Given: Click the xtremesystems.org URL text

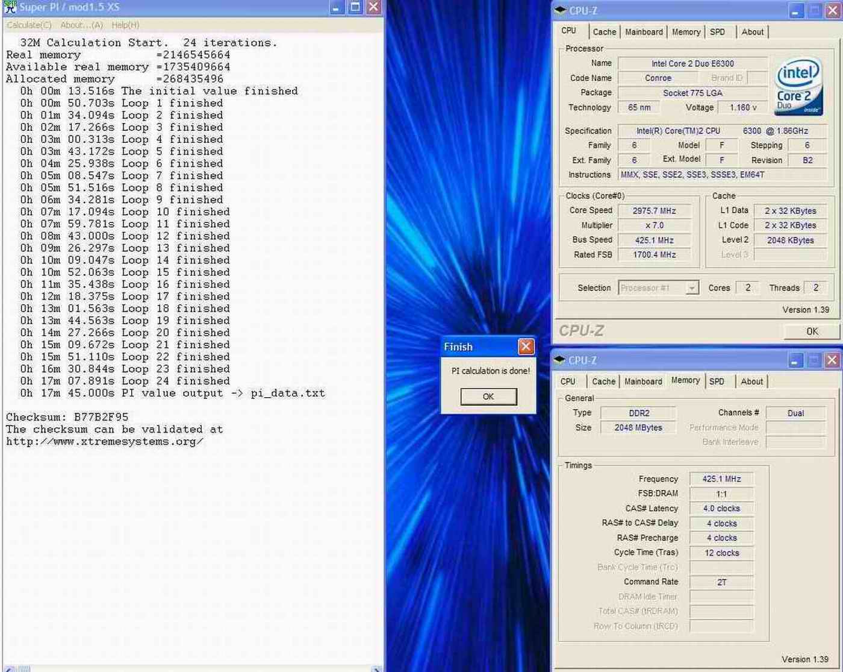Looking at the screenshot, I should pyautogui.click(x=105, y=442).
